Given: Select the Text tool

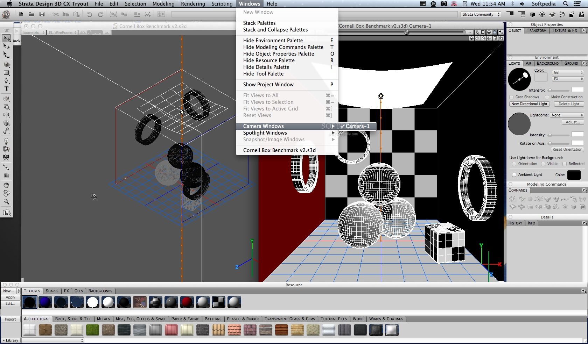Looking at the screenshot, I should (6, 89).
